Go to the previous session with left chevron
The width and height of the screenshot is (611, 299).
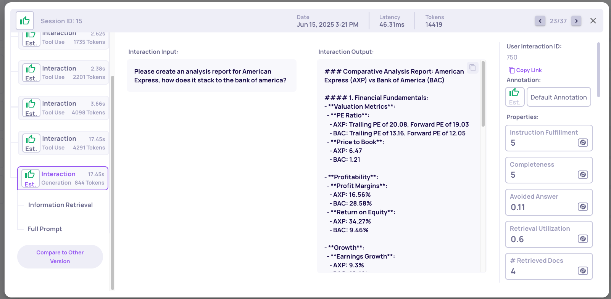[x=540, y=21]
